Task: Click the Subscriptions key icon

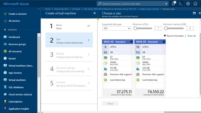Action: 5,101
